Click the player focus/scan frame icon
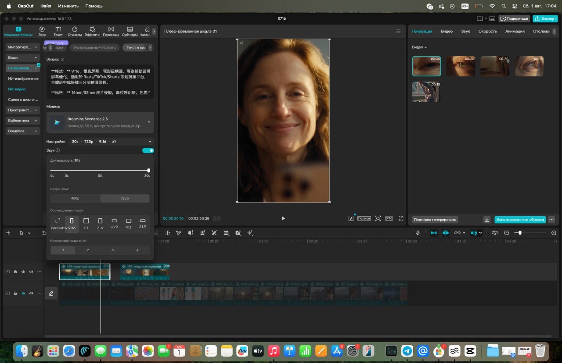 [378, 218]
